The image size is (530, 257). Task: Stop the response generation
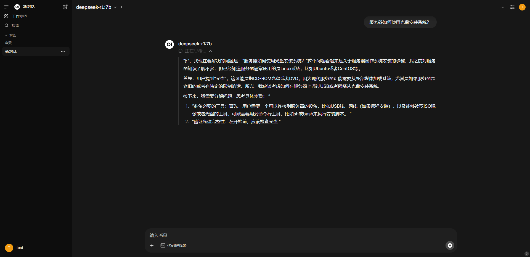tap(450, 245)
